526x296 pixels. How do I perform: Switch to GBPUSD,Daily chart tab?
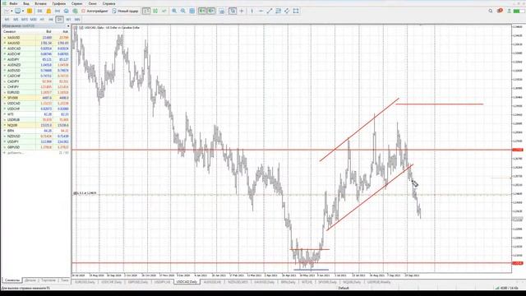point(138,282)
